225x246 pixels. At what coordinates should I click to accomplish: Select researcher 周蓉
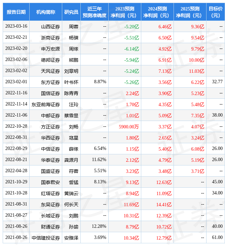74,27
